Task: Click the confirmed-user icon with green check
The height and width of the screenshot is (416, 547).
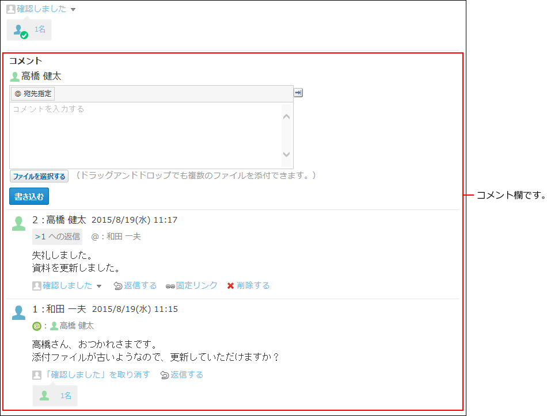Action: (x=20, y=30)
